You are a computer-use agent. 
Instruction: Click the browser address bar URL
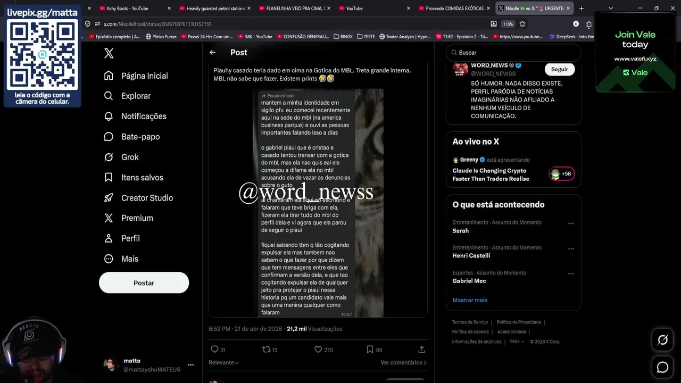click(x=157, y=24)
